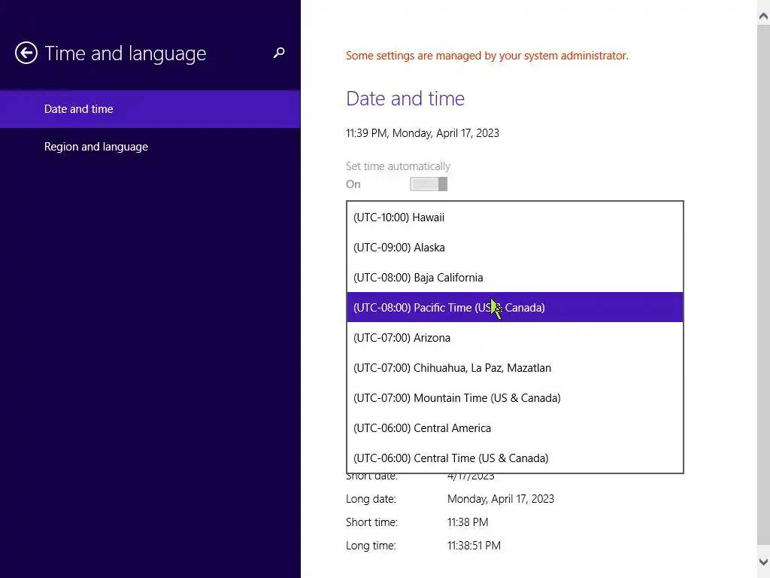This screenshot has width=770, height=578.
Task: Choose Central Time (US & Canada) option
Action: (514, 458)
